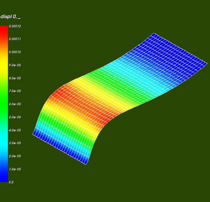
Task: Click the 0.0 color bar label
Action: tap(11, 182)
